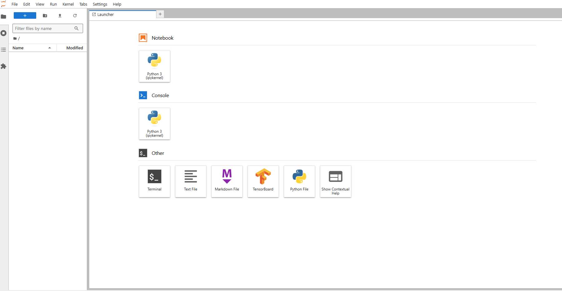Open a new Terminal
Viewport: 562px width, 291px height.
tap(155, 181)
